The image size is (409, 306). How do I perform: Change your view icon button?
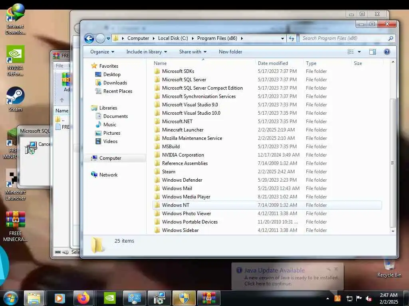click(351, 52)
